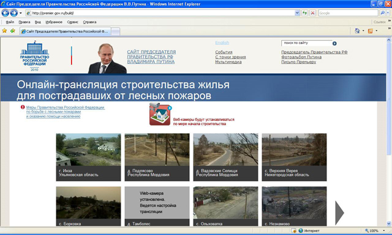The height and width of the screenshot is (235, 392).
Task: Open the г. Инза webcam thumbnail
Action: (x=88, y=157)
